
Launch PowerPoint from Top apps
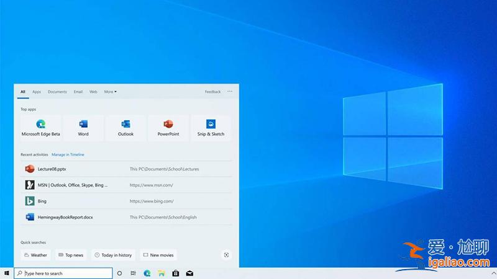pyautogui.click(x=168, y=128)
